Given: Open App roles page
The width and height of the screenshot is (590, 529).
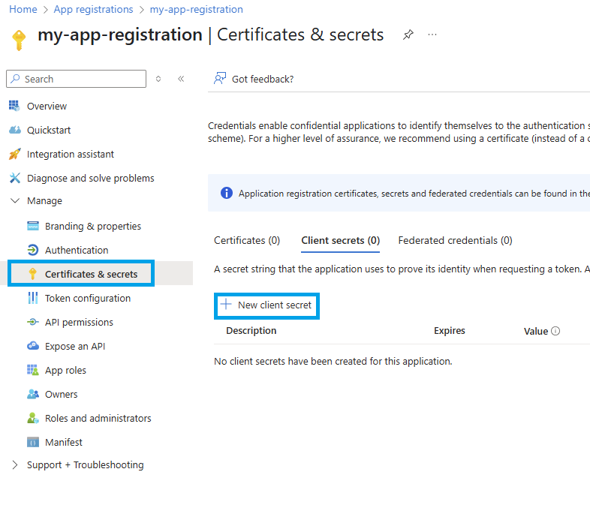Looking at the screenshot, I should click(x=65, y=370).
